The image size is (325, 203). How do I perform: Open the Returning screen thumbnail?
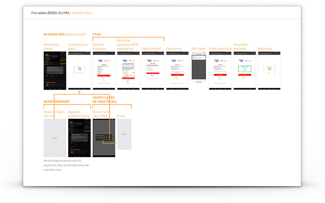coord(269,71)
